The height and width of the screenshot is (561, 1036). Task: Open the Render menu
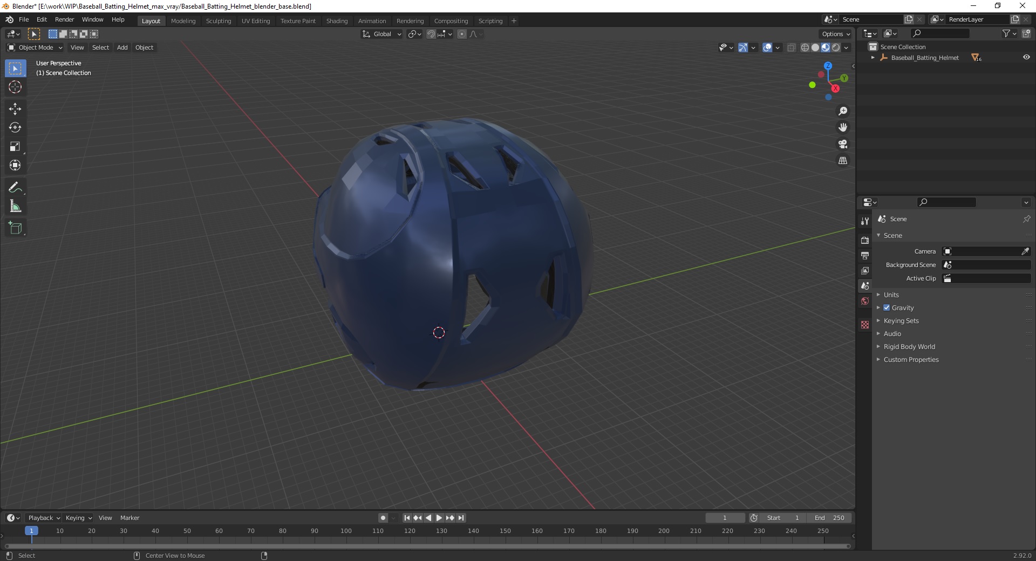tap(64, 19)
